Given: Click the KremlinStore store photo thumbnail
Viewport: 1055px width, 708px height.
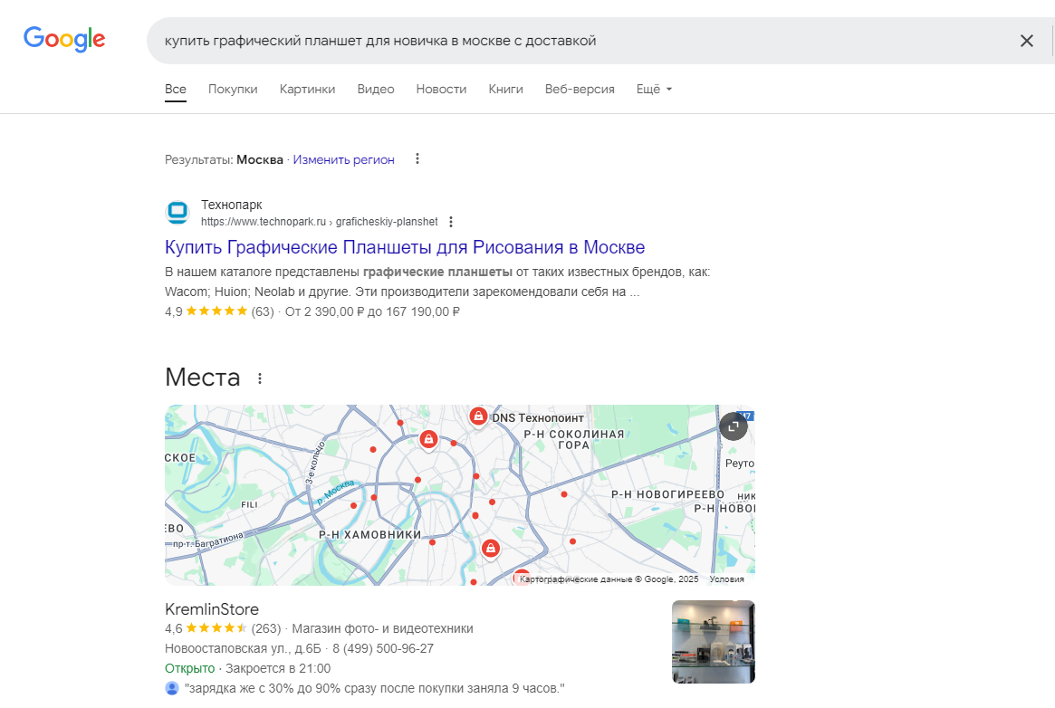Looking at the screenshot, I should tap(713, 642).
